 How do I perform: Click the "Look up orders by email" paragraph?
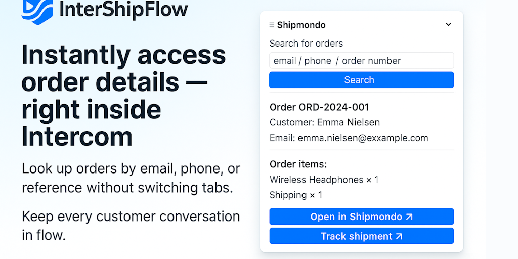pos(131,178)
